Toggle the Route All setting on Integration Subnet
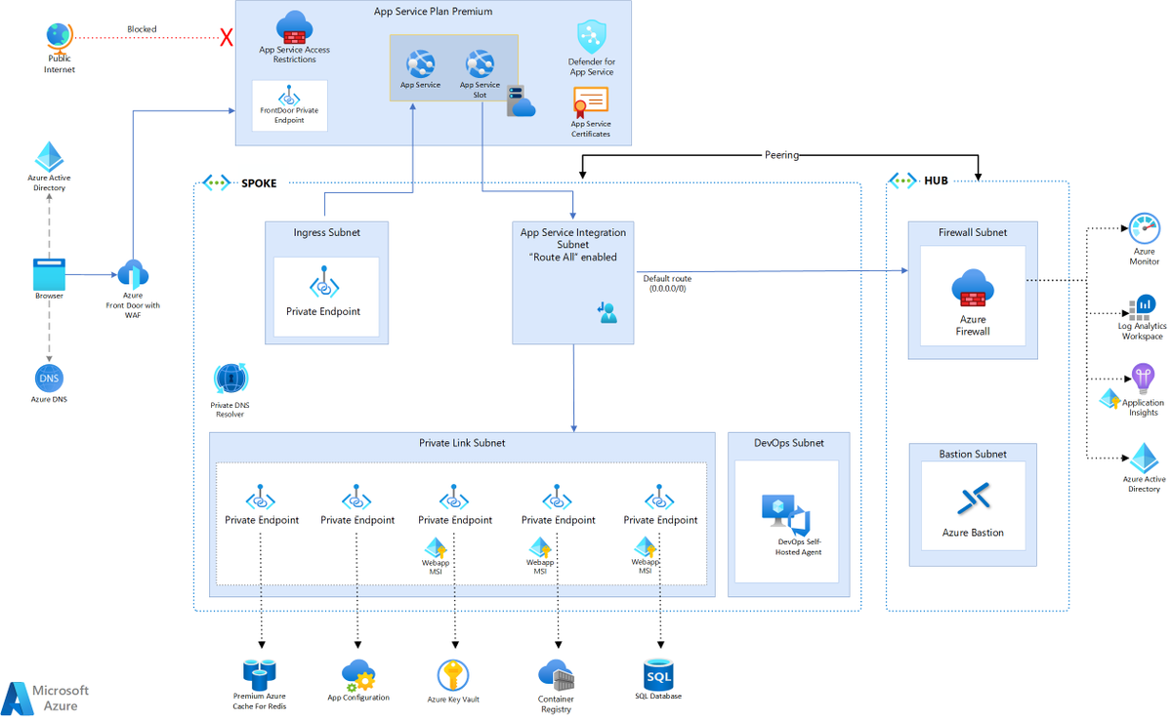The width and height of the screenshot is (1172, 720). 572,257
